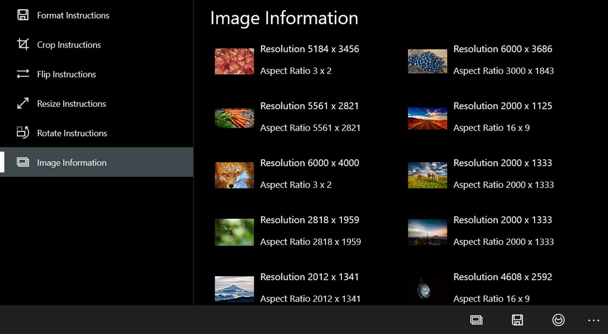Select the Image Information menu entry

coord(97,162)
